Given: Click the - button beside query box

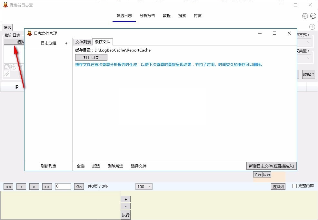Looking at the screenshot, I should coord(126,206).
